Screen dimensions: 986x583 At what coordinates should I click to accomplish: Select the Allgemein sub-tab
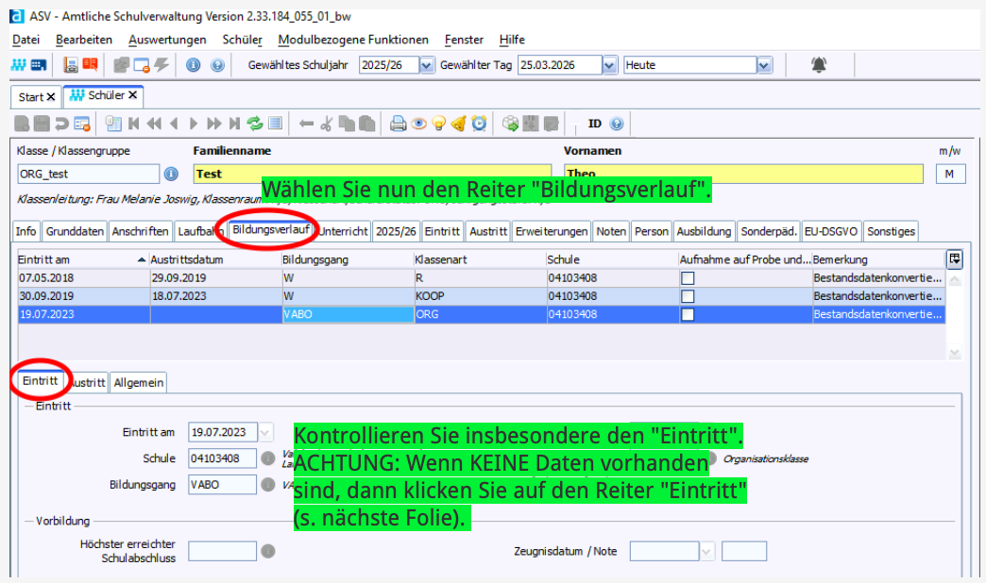139,382
